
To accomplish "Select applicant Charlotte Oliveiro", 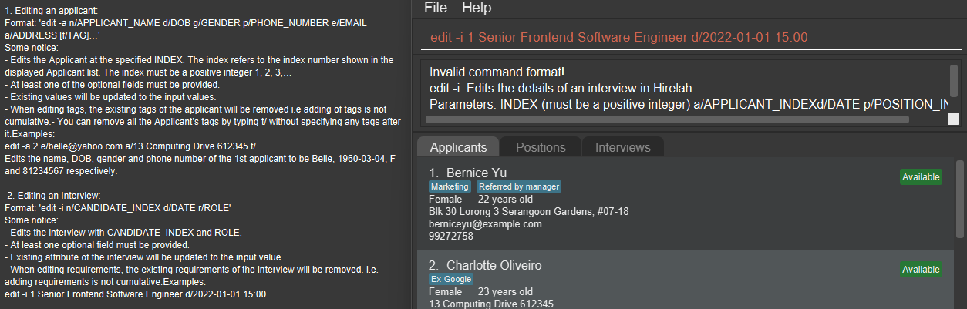I will (x=686, y=279).
